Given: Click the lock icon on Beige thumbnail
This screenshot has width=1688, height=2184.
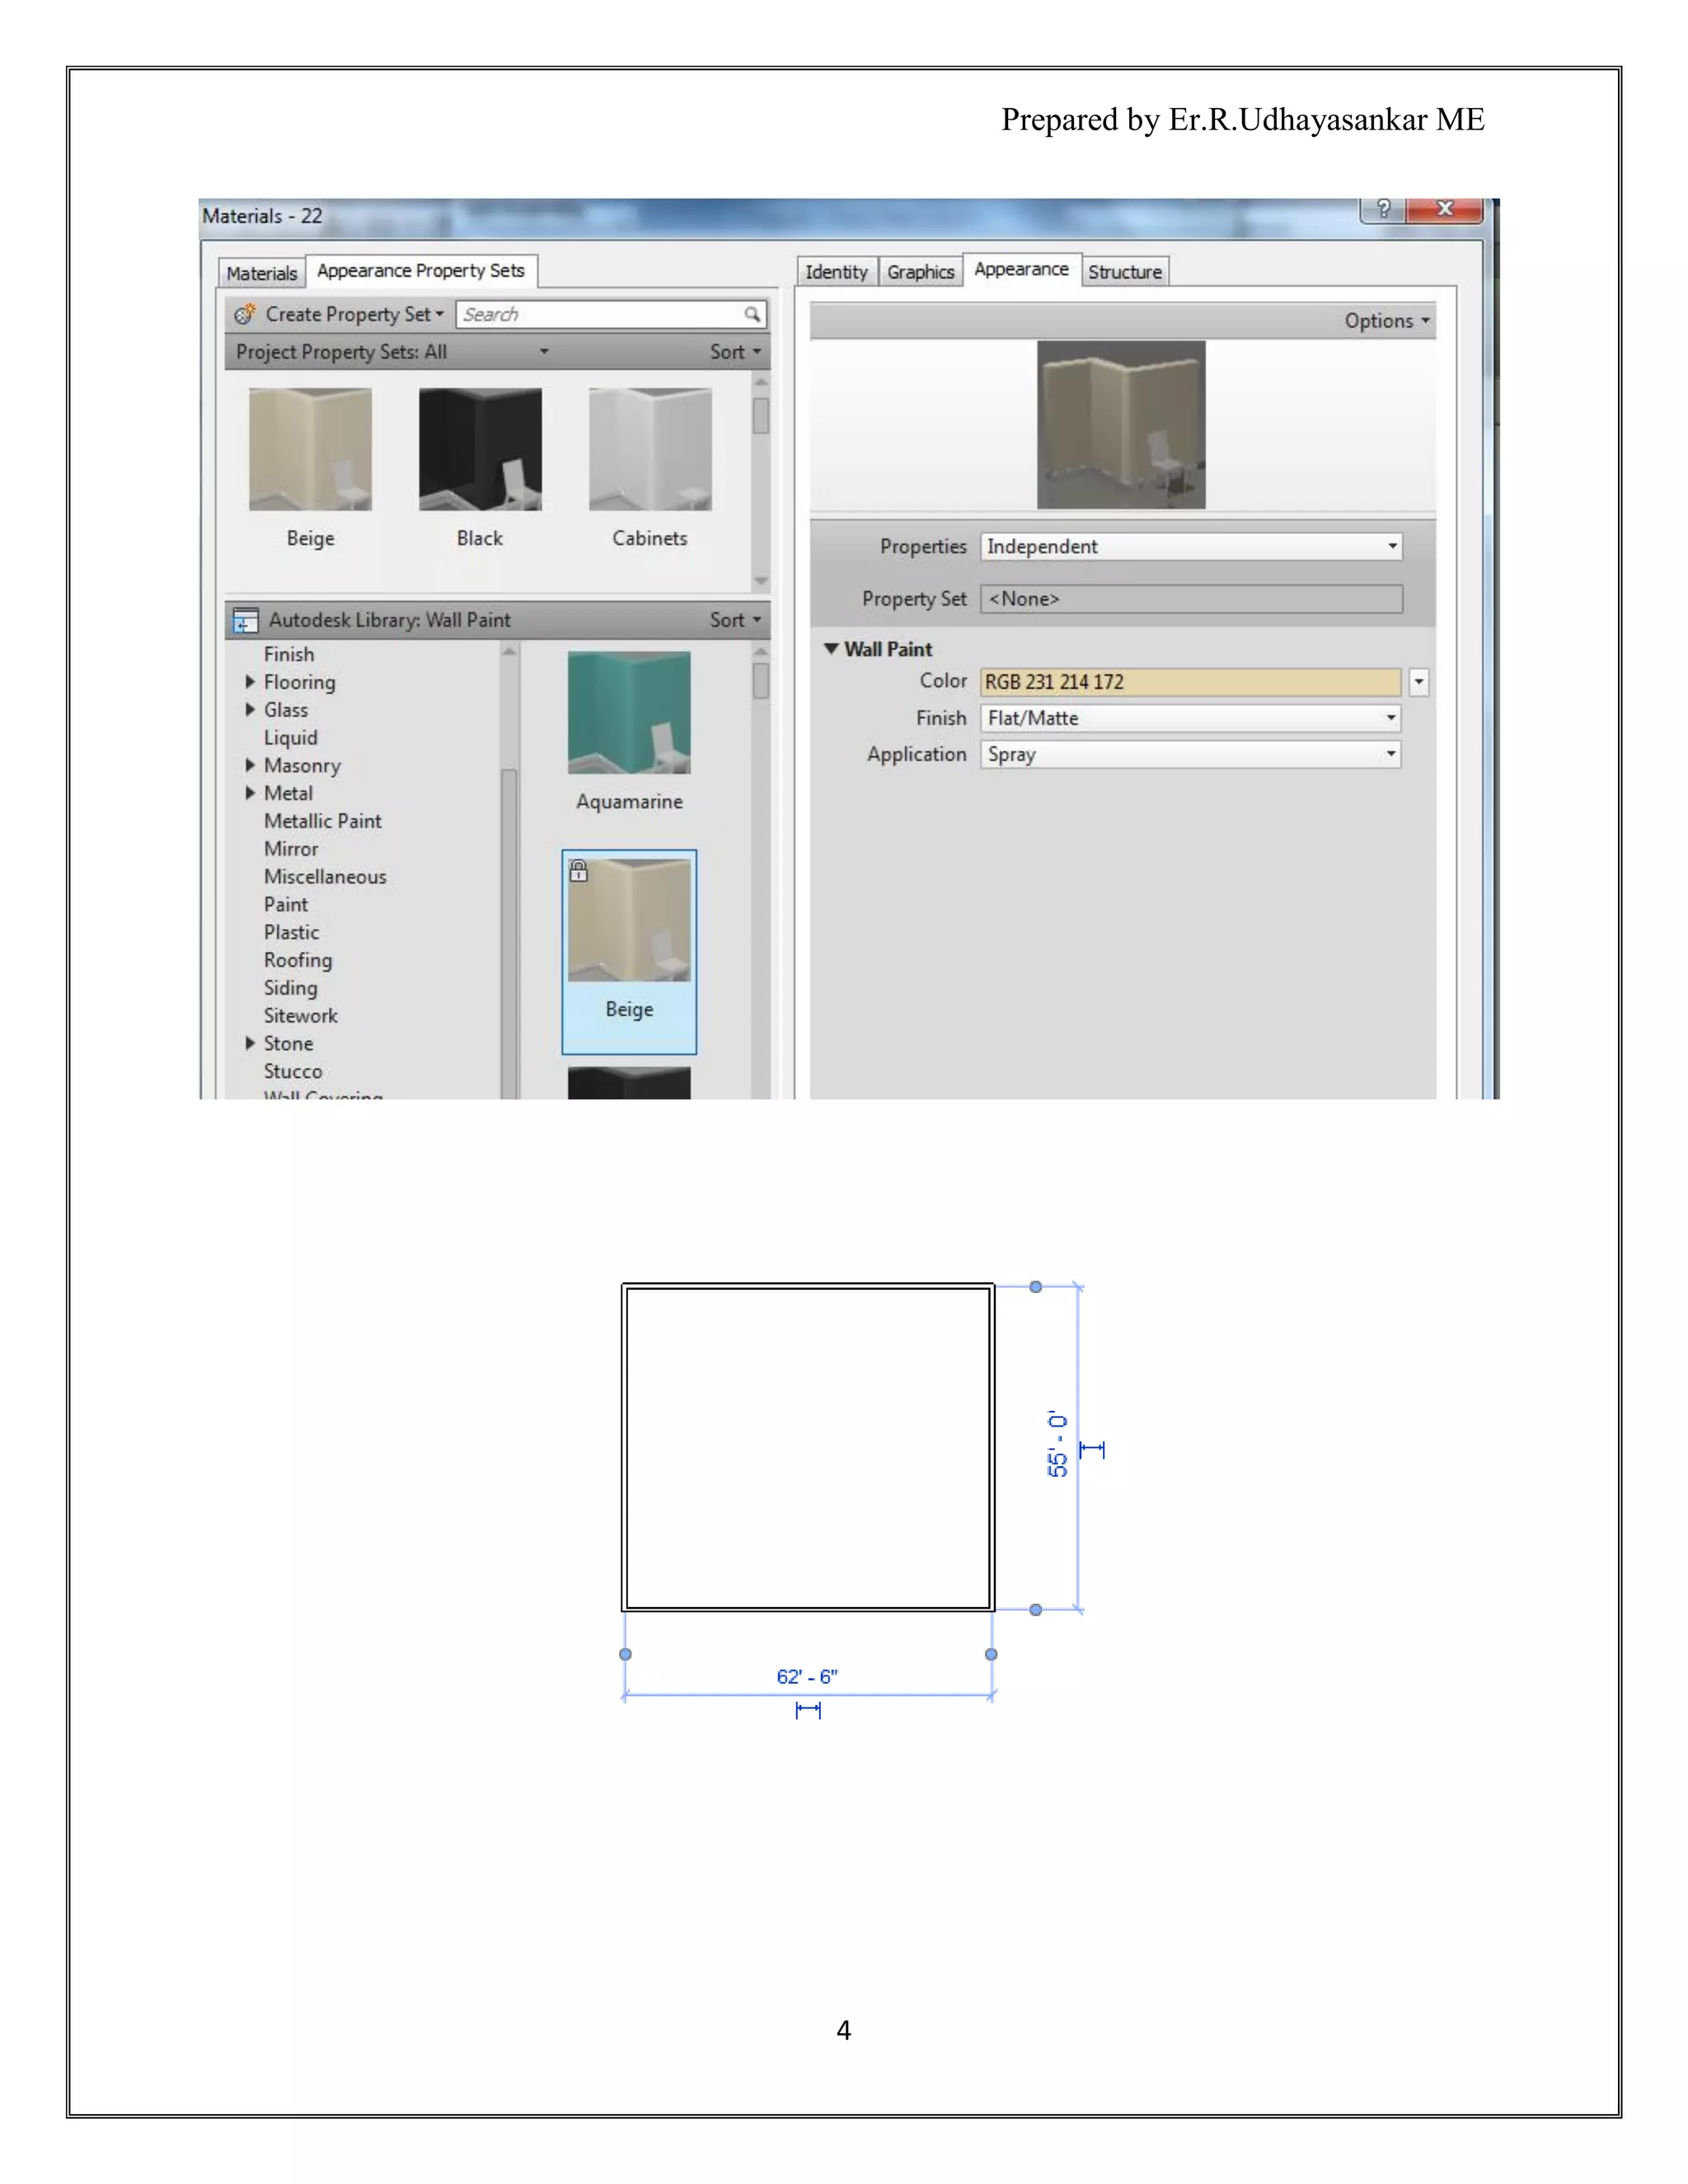Looking at the screenshot, I should tap(578, 872).
